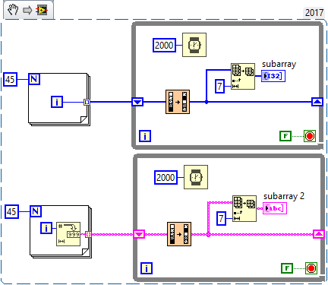The width and height of the screenshot is (328, 285).
Task: Click the red stop conditional terminal in top loop
Action: [x=310, y=136]
